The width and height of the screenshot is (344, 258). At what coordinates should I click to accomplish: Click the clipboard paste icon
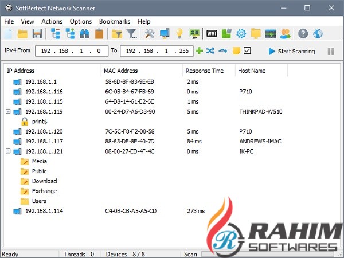pos(99,34)
